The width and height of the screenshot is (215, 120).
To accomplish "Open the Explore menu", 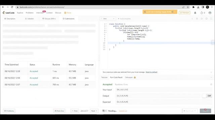I will click(x=20, y=13).
